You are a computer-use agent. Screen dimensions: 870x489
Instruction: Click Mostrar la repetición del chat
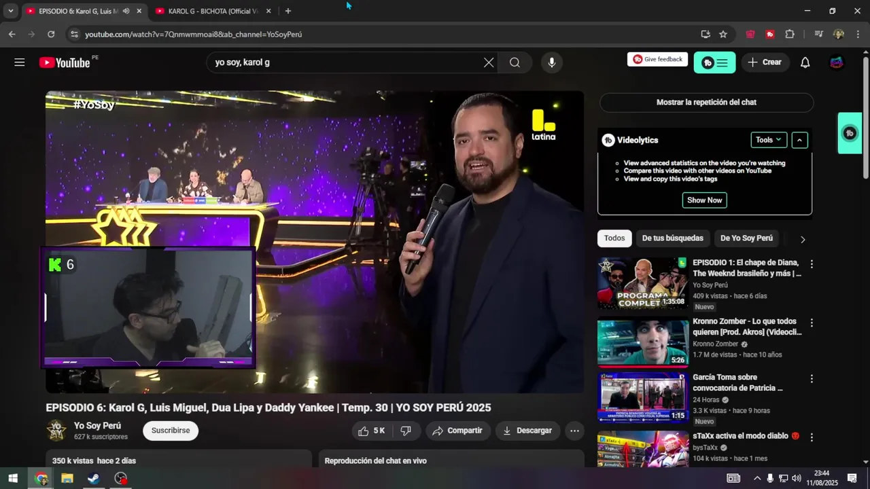click(706, 103)
